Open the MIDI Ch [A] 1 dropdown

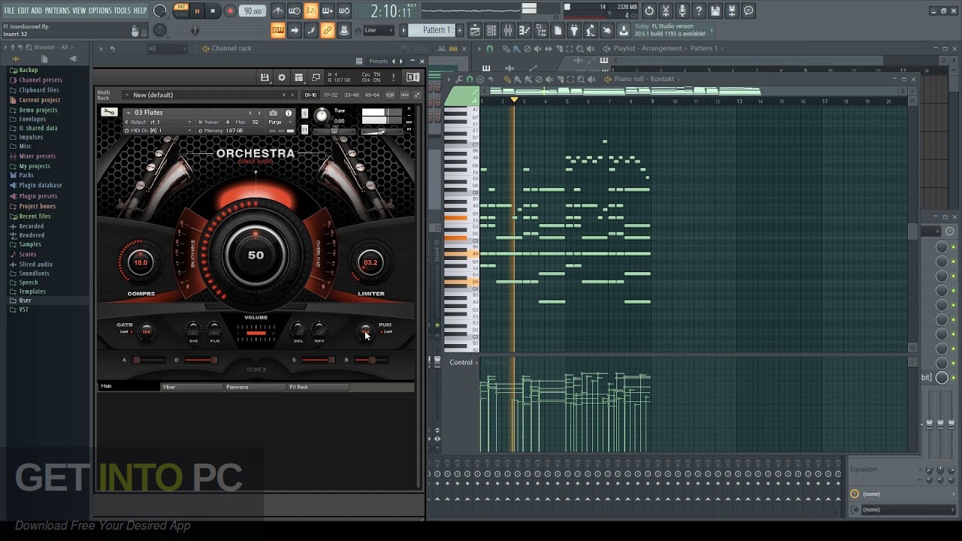(x=159, y=131)
